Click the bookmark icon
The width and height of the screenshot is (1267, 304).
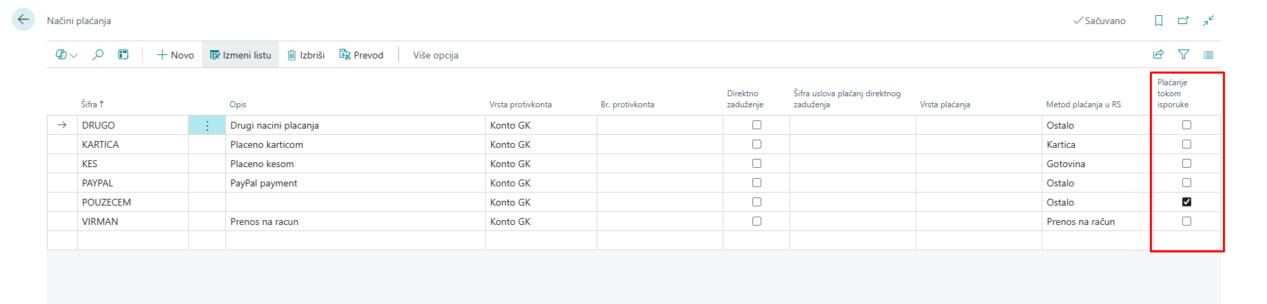[x=1159, y=21]
